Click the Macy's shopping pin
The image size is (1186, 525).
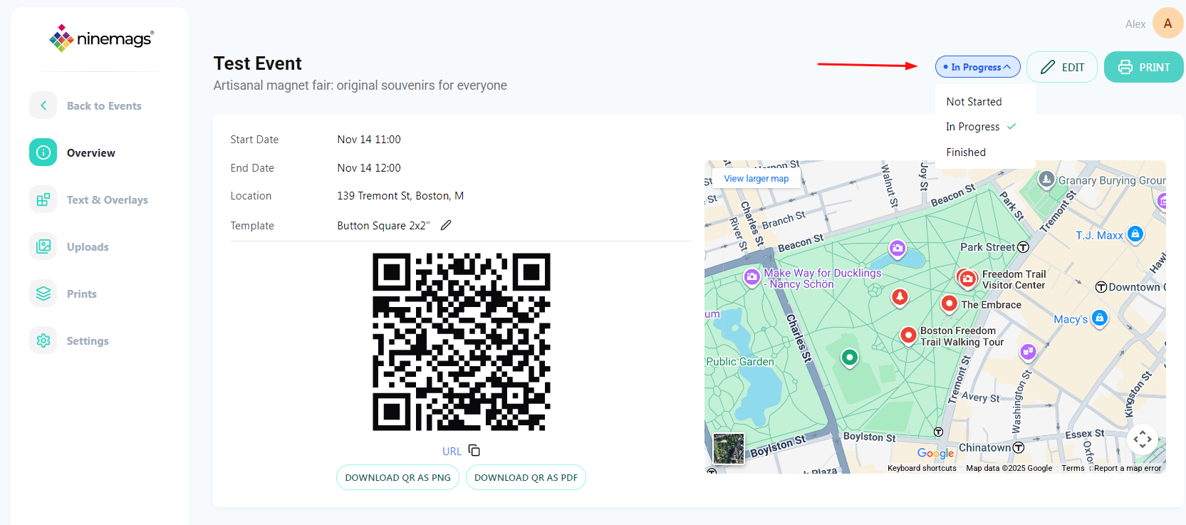tap(1099, 318)
